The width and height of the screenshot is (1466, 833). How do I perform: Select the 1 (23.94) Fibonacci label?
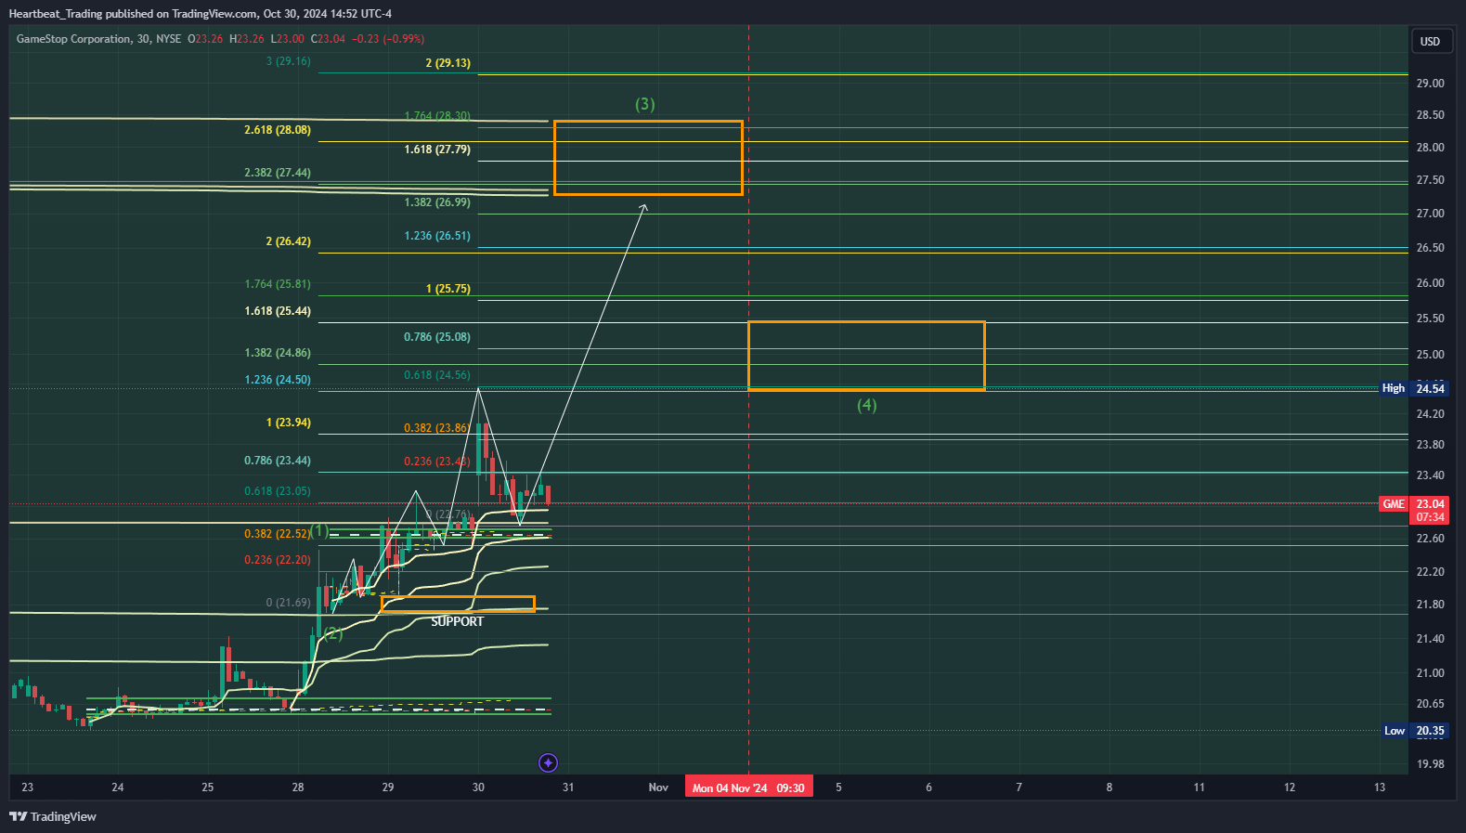tap(289, 423)
